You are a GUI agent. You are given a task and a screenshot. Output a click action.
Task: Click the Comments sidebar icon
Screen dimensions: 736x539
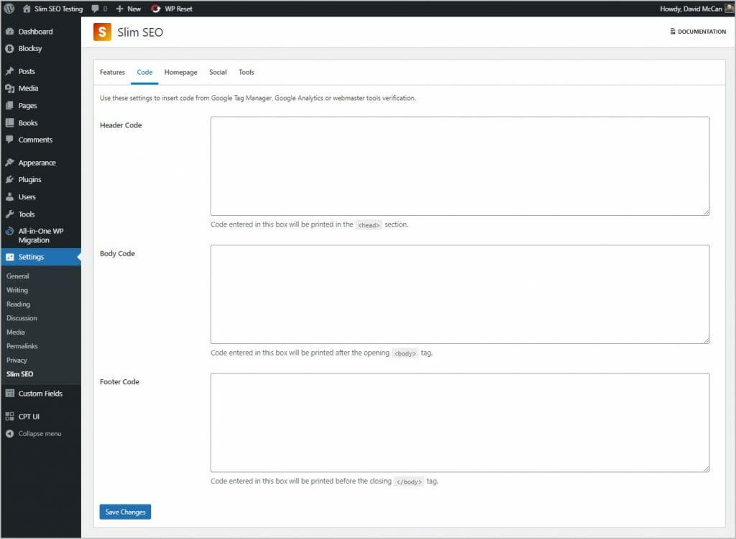point(9,140)
